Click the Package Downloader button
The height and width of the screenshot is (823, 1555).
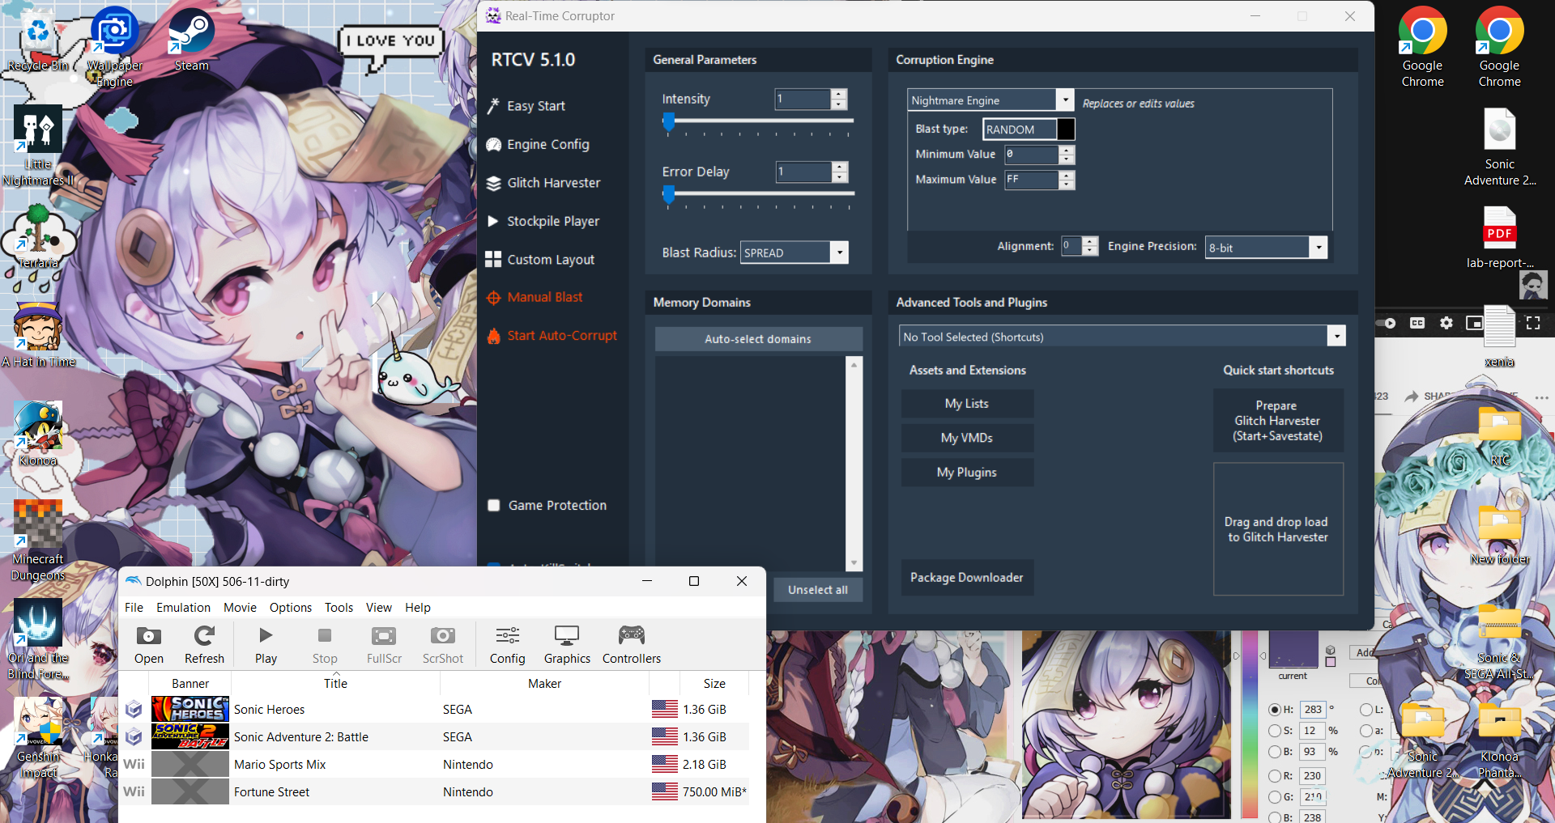point(966,578)
